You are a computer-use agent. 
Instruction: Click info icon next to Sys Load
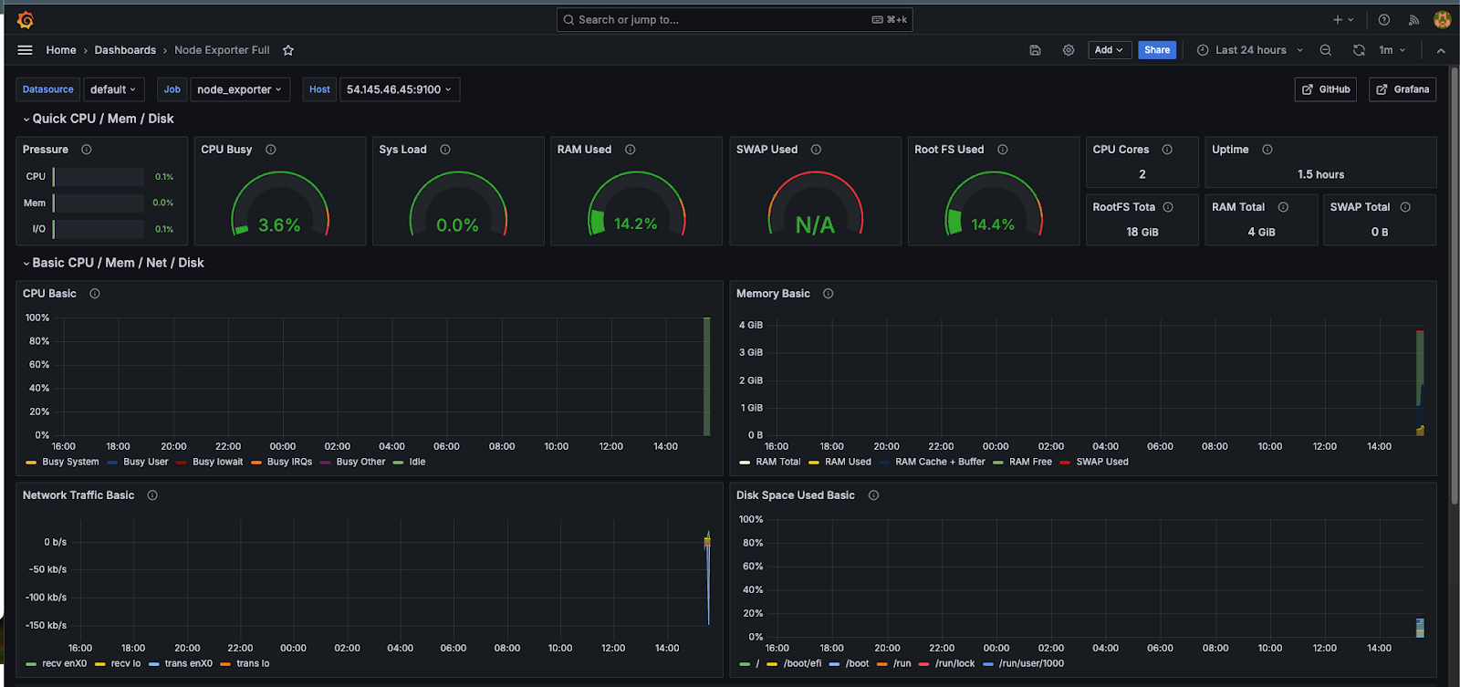pyautogui.click(x=445, y=150)
